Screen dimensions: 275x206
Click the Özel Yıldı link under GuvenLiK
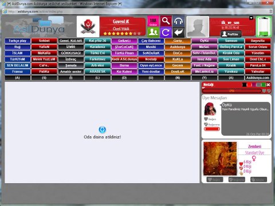121,29
